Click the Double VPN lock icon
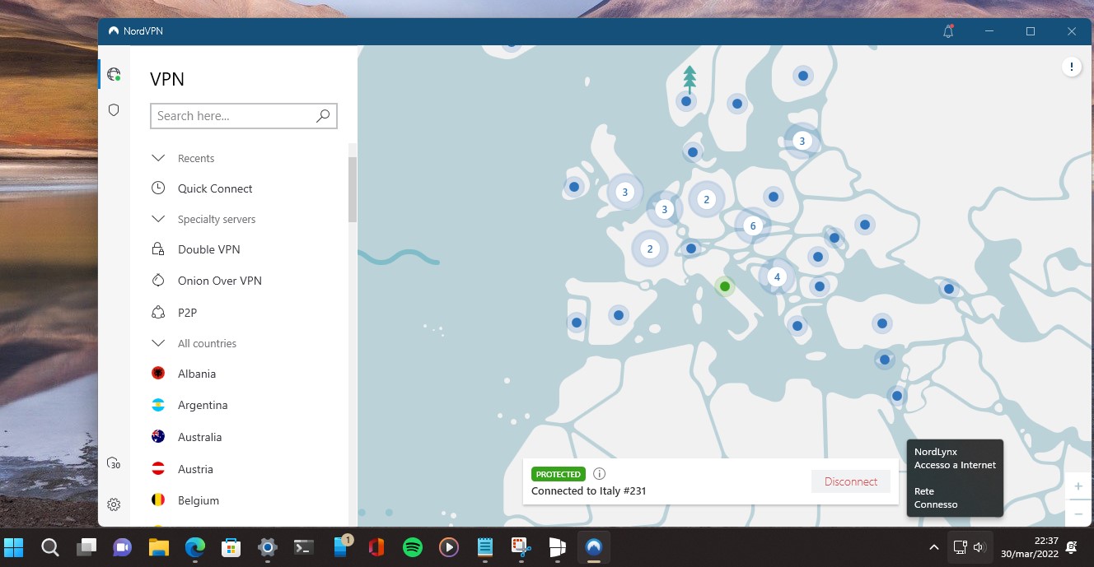The image size is (1094, 567). pyautogui.click(x=158, y=249)
